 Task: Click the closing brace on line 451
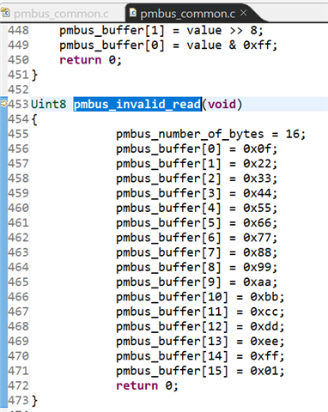pos(34,76)
